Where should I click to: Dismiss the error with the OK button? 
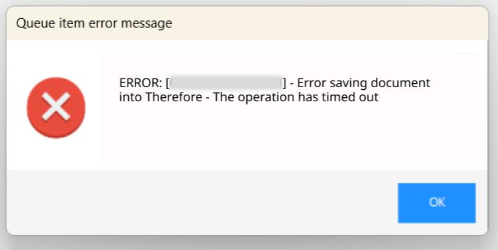click(x=437, y=202)
